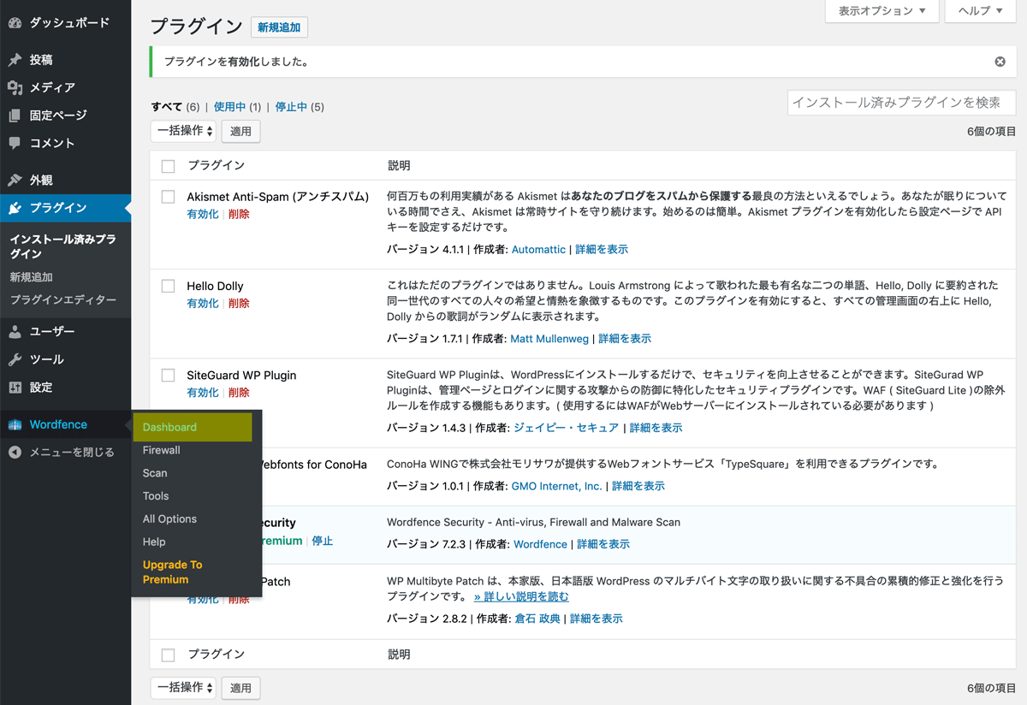Check the Hello Dolly checkbox
This screenshot has height=705, width=1027.
168,286
